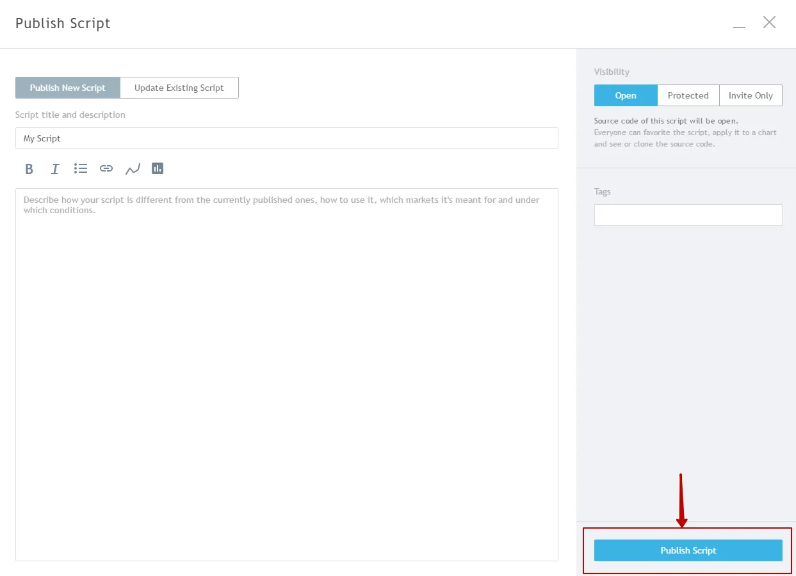Screen dimensions: 796x576
Task: Switch to Update Existing Script tab
Action: click(179, 88)
